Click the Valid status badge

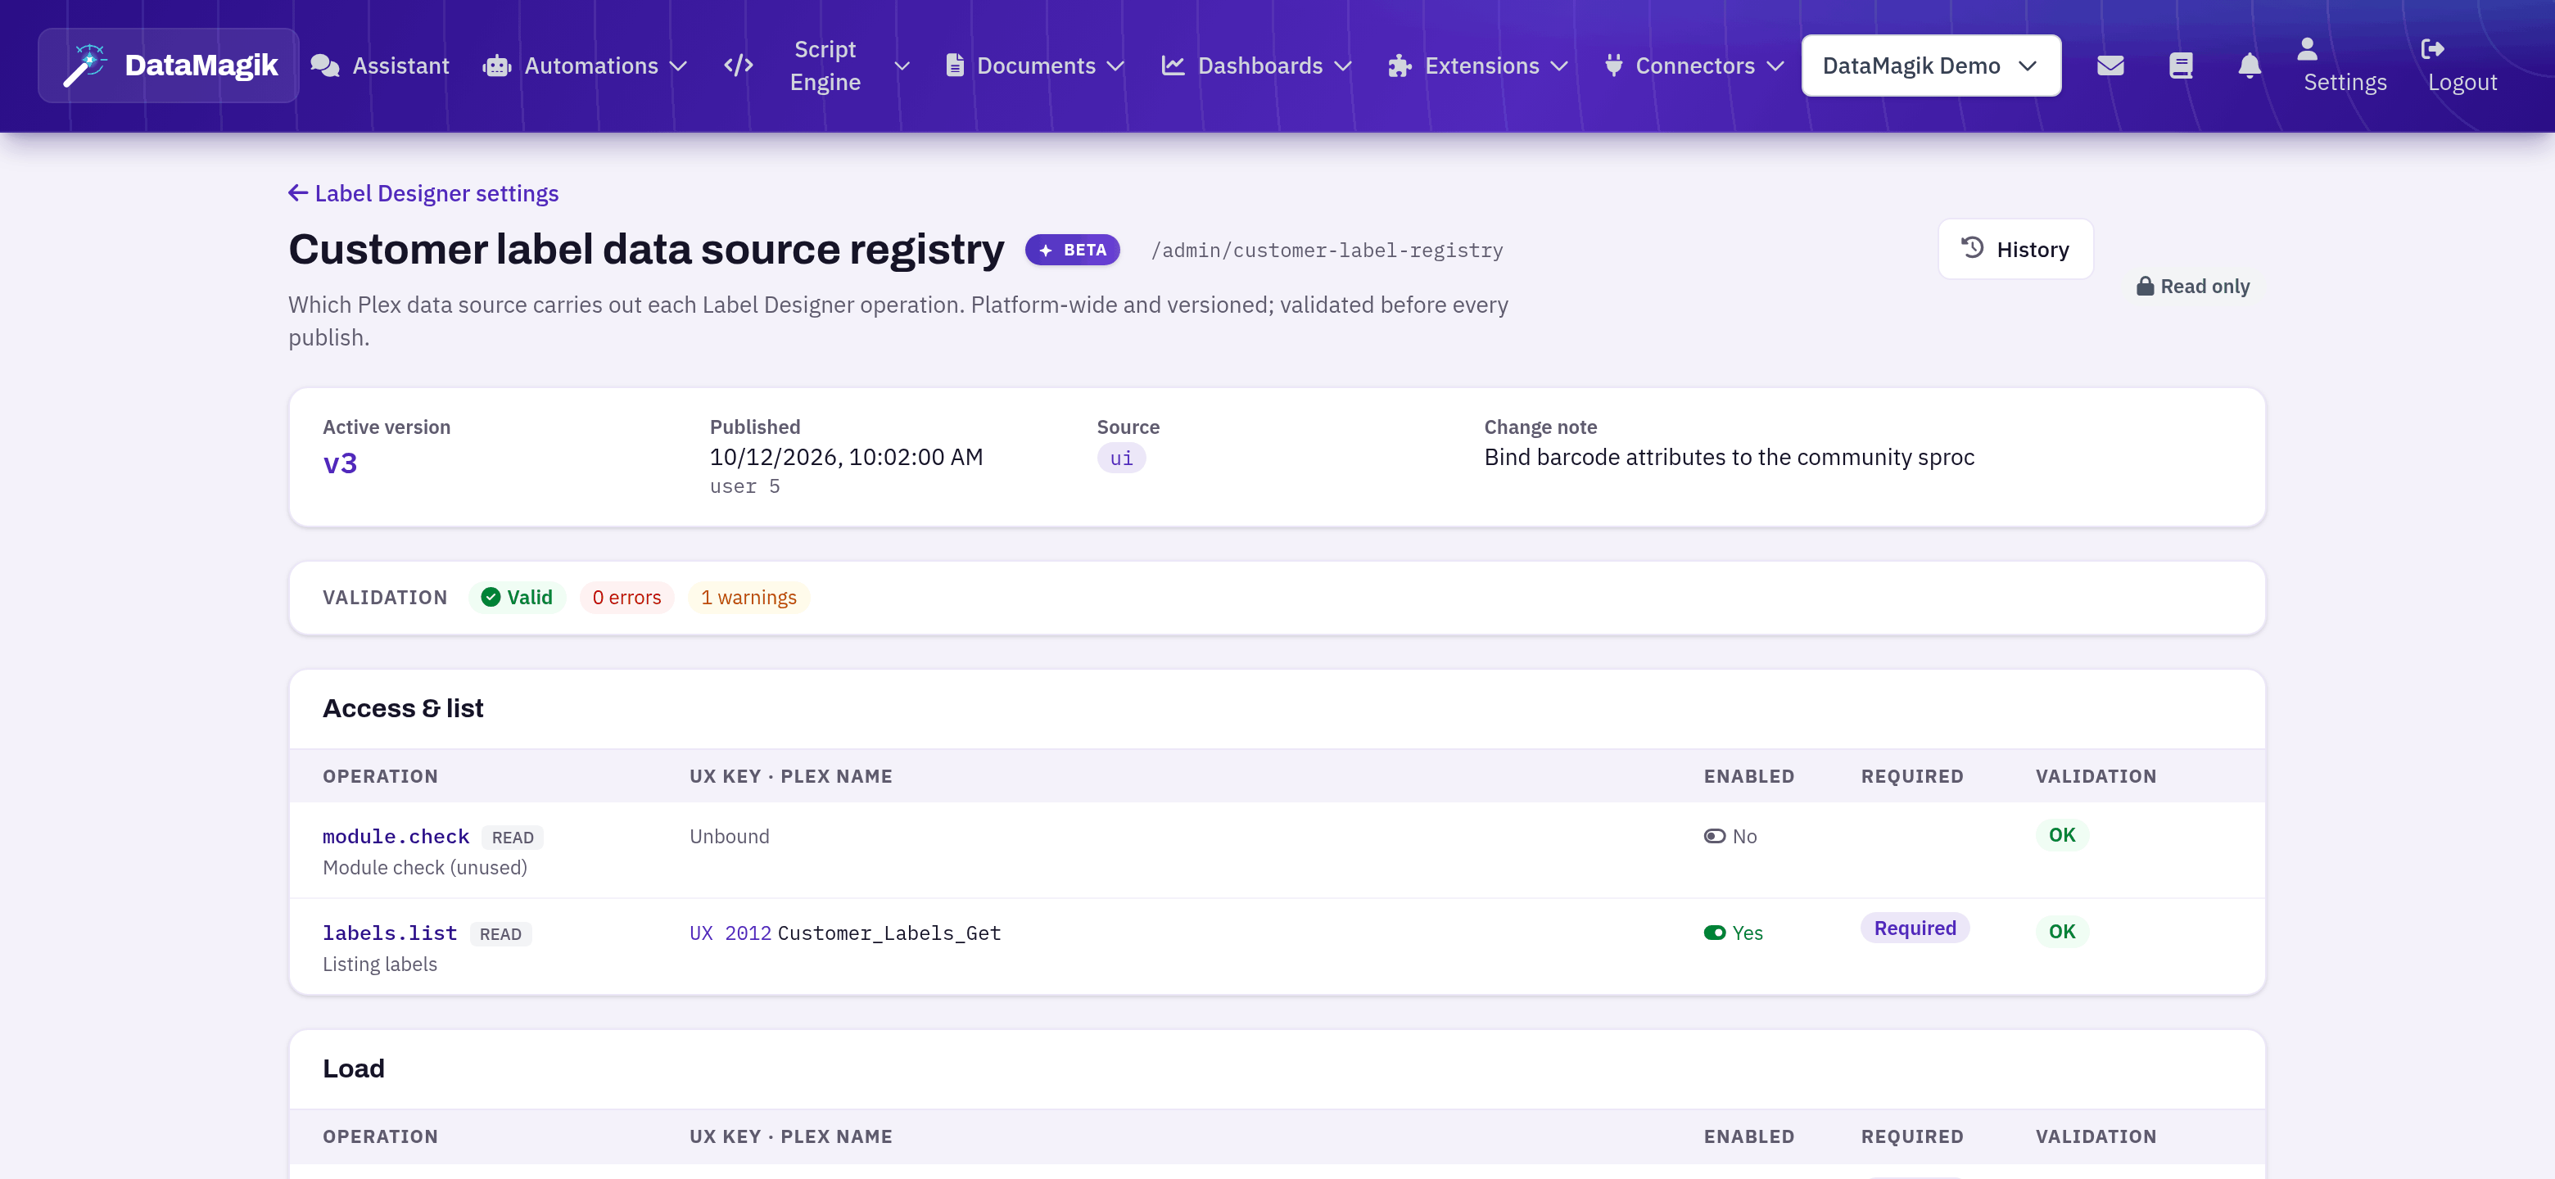tap(517, 597)
